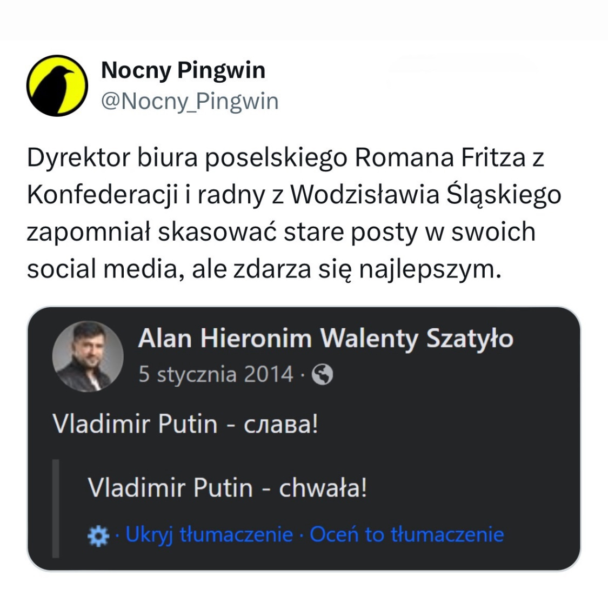Screen dimensions: 608x589
Task: Open the embedded Facebook post screenshot
Action: 304,438
